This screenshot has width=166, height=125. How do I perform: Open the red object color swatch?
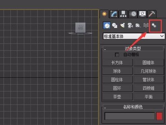pos(159,116)
